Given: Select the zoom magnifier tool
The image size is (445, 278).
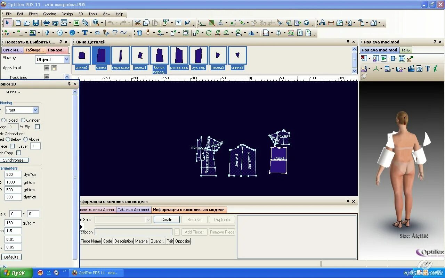Looking at the screenshot, I should [96, 23].
